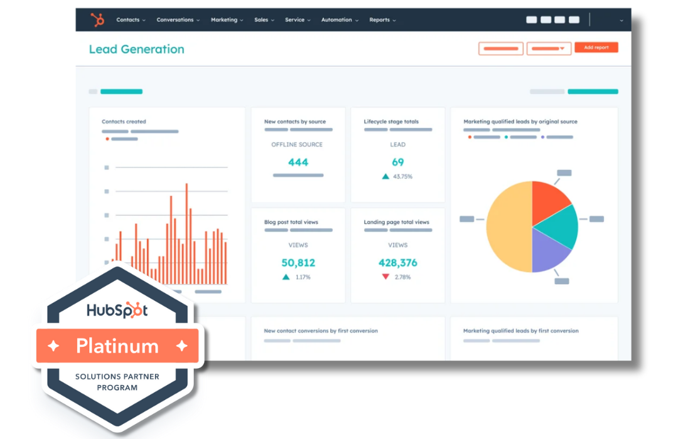Click the HubSpot sprocket logo

pyautogui.click(x=97, y=20)
